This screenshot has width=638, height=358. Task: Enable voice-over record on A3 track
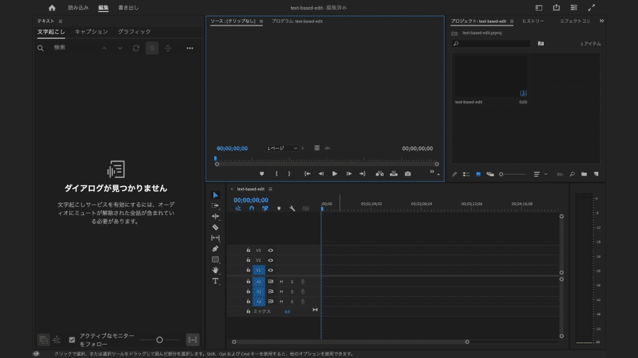pyautogui.click(x=303, y=301)
